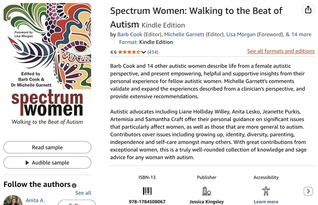Expand the rating breakdown dropdown arrow
The image size is (318, 205).
[x=144, y=52]
